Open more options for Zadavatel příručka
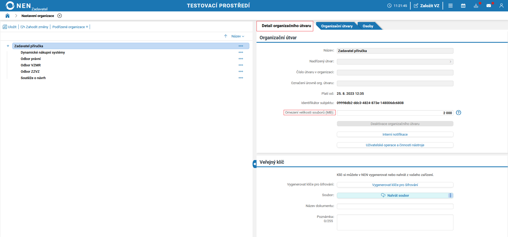Screen dimensions: 508x237 pos(241,46)
